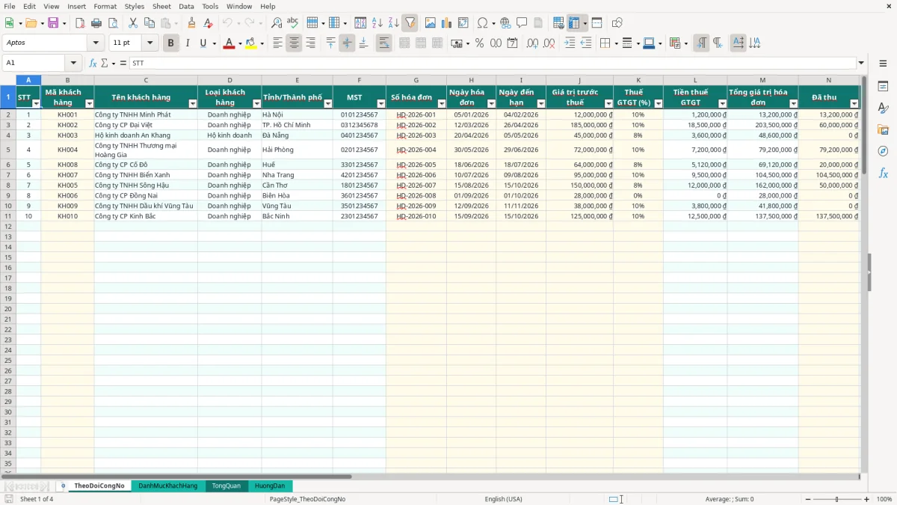Select cell with Công ty CP Kinh Bắc
Screen dimensions: 897x505
pyautogui.click(x=146, y=216)
